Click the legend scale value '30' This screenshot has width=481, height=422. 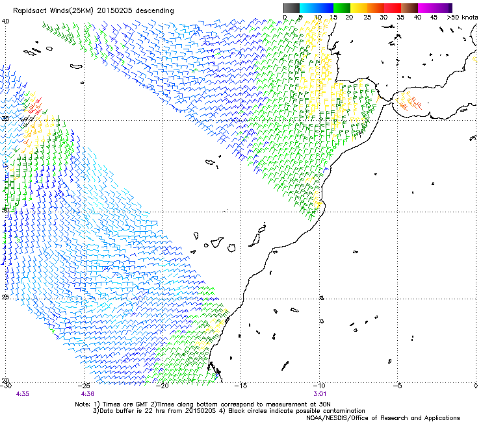(383, 18)
